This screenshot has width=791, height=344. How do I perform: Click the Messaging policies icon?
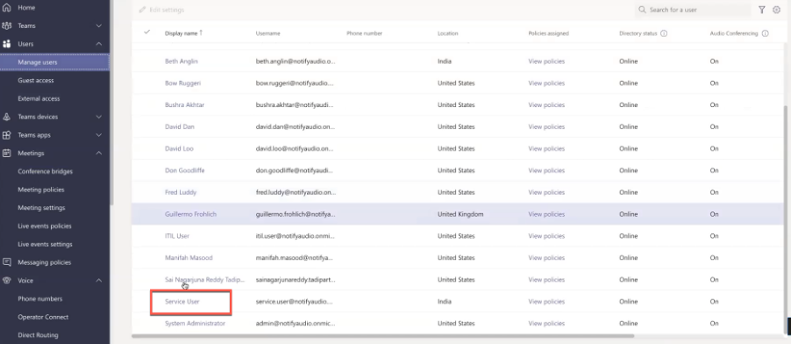(x=6, y=262)
